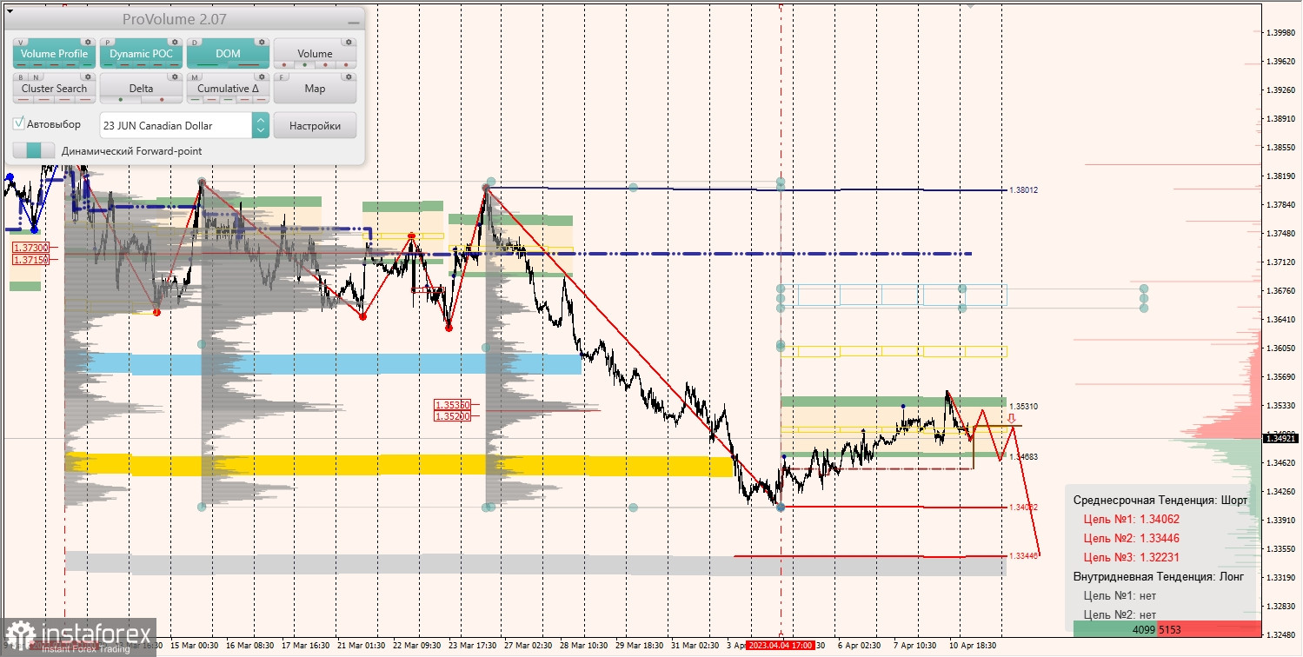Click the 1.35310 level price label

point(1025,406)
